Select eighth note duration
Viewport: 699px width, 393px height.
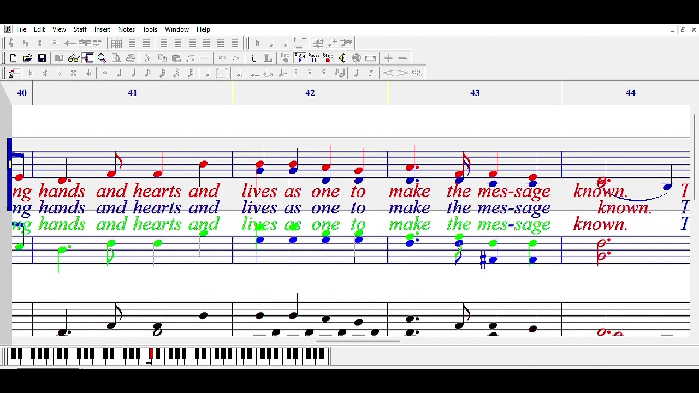tap(147, 73)
